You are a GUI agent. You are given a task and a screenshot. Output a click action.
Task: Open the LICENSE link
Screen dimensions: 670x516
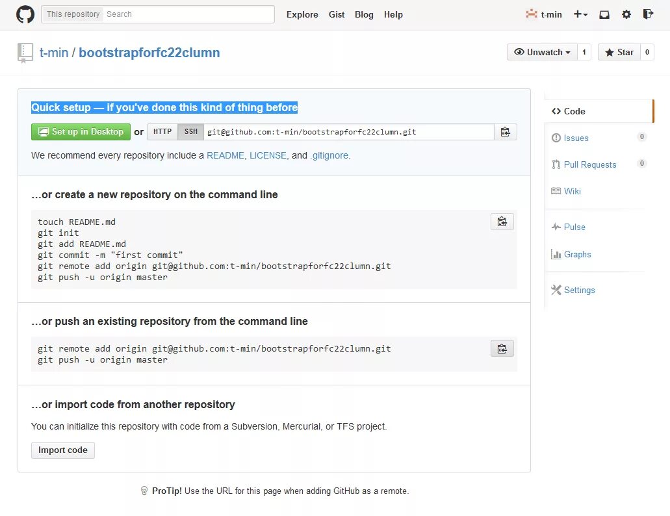[x=268, y=155]
